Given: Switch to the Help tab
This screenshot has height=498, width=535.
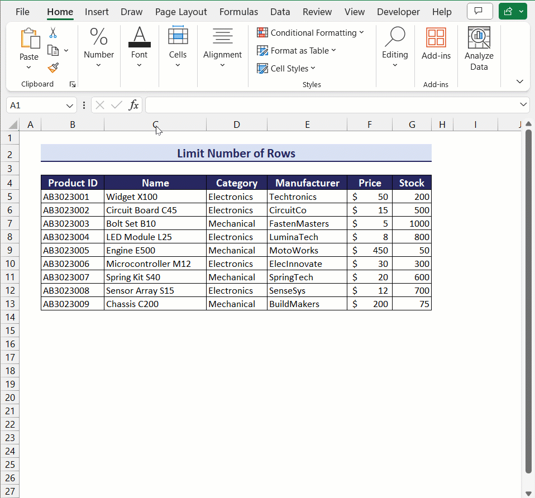Looking at the screenshot, I should (442, 12).
